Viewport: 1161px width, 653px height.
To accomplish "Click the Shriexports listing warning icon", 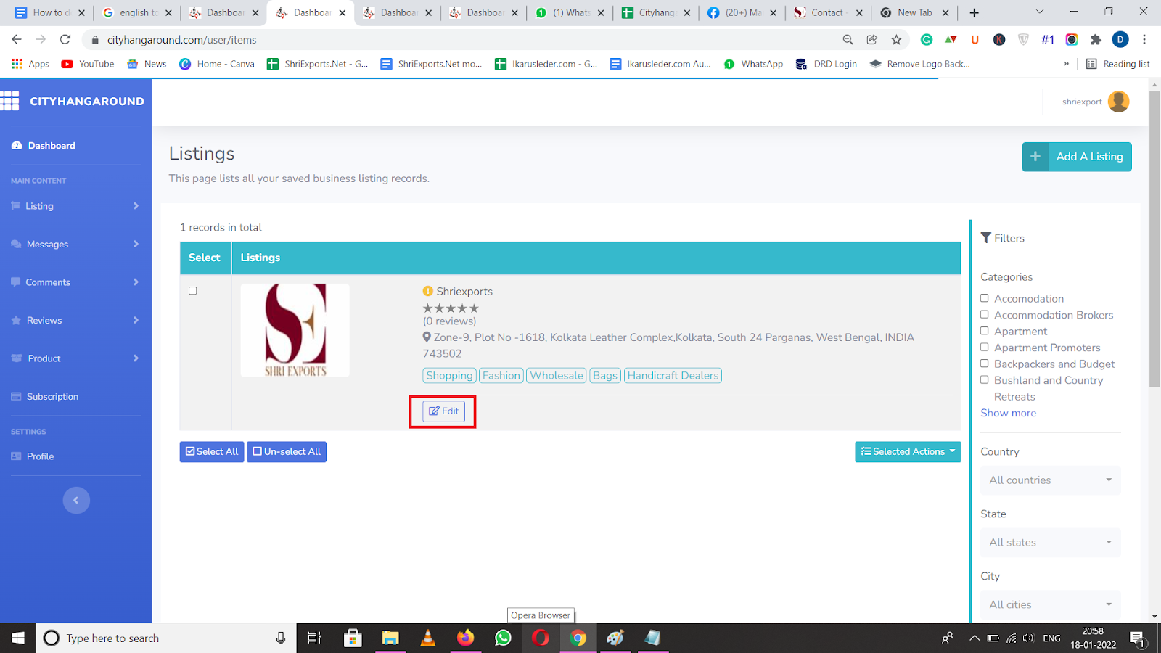I will pos(428,291).
